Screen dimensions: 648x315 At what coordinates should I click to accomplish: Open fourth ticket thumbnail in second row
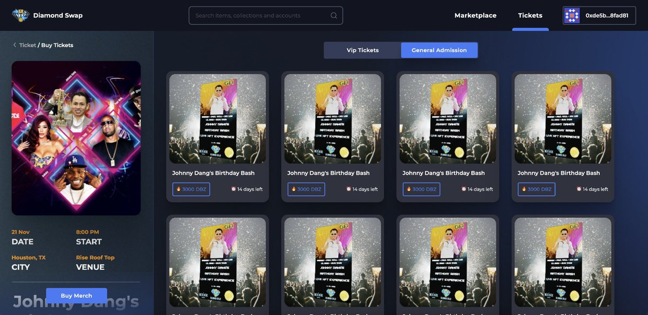click(x=563, y=263)
